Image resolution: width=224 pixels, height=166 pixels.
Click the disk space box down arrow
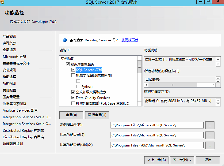click(x=218, y=104)
